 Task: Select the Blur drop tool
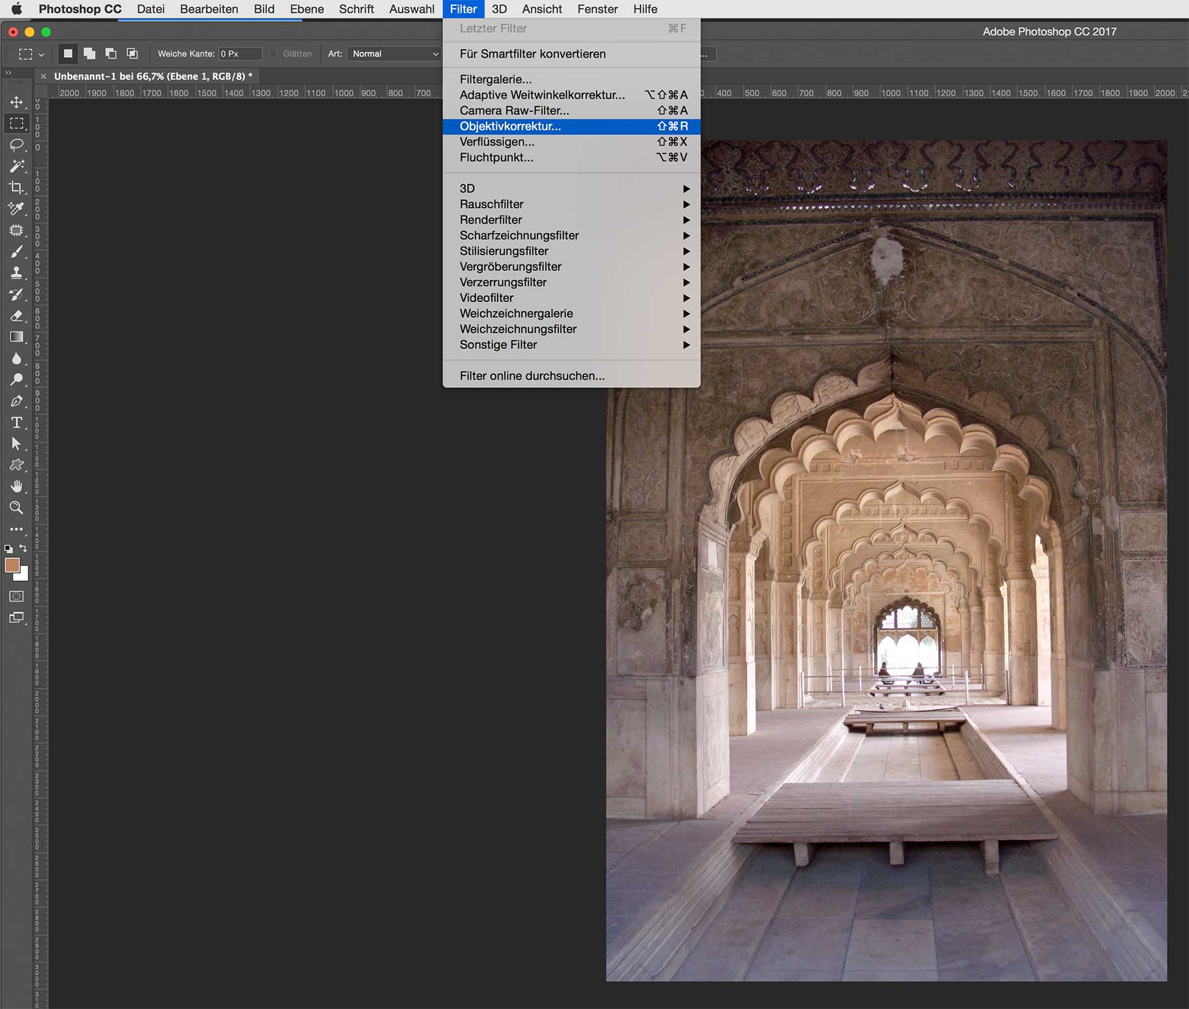point(16,359)
